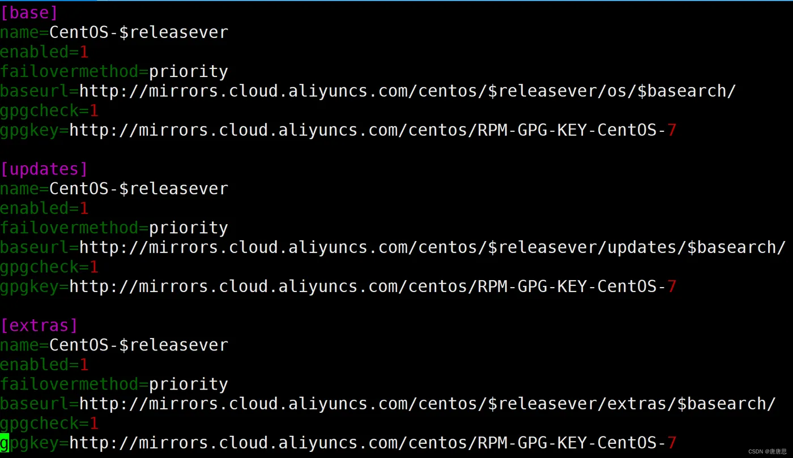Screen dimensions: 793x458
Task: Click the green cursor block on the last line
Action: 5,443
